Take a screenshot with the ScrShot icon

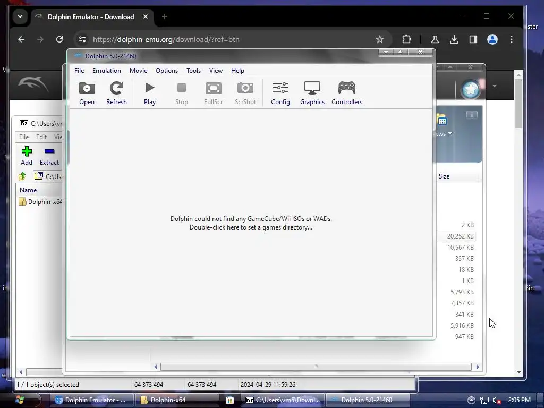[x=245, y=93]
